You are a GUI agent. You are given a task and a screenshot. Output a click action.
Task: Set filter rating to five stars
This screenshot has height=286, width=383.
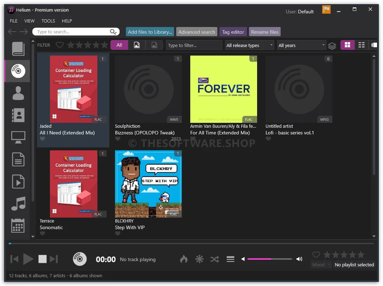point(104,45)
